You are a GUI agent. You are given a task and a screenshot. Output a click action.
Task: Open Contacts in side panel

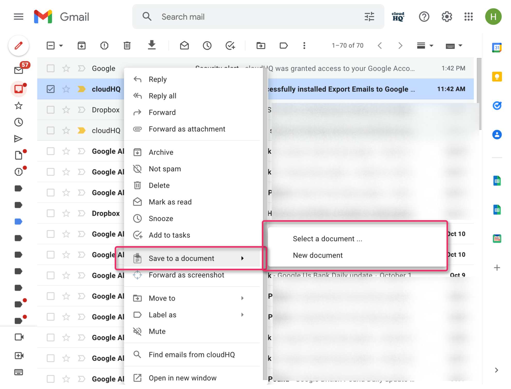(x=497, y=135)
